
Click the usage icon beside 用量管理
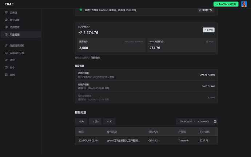pyautogui.click(x=6, y=35)
